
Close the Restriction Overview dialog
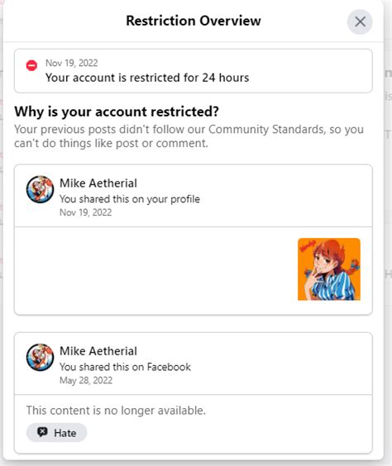(x=360, y=21)
